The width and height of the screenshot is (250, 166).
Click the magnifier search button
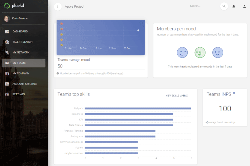pyautogui.click(x=224, y=6)
